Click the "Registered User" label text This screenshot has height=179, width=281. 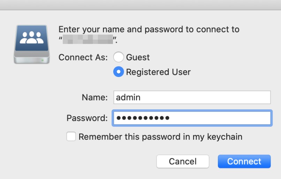point(158,72)
